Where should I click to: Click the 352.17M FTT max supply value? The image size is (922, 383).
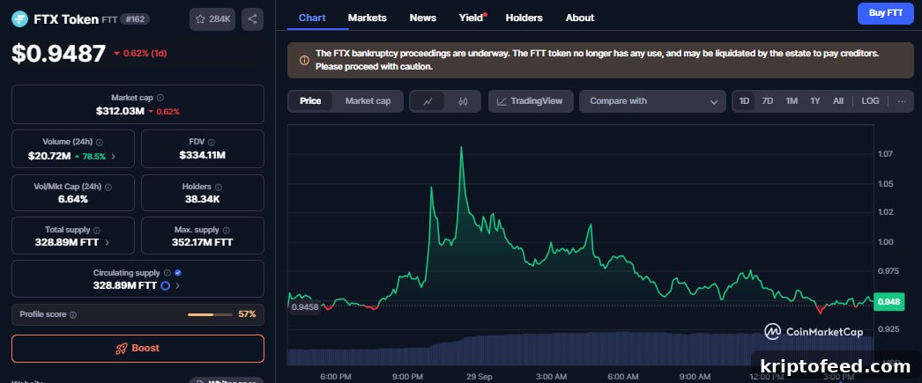[202, 243]
